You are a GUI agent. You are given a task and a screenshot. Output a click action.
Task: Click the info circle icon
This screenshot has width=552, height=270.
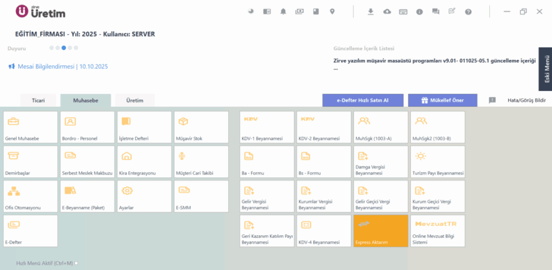[x=419, y=12]
